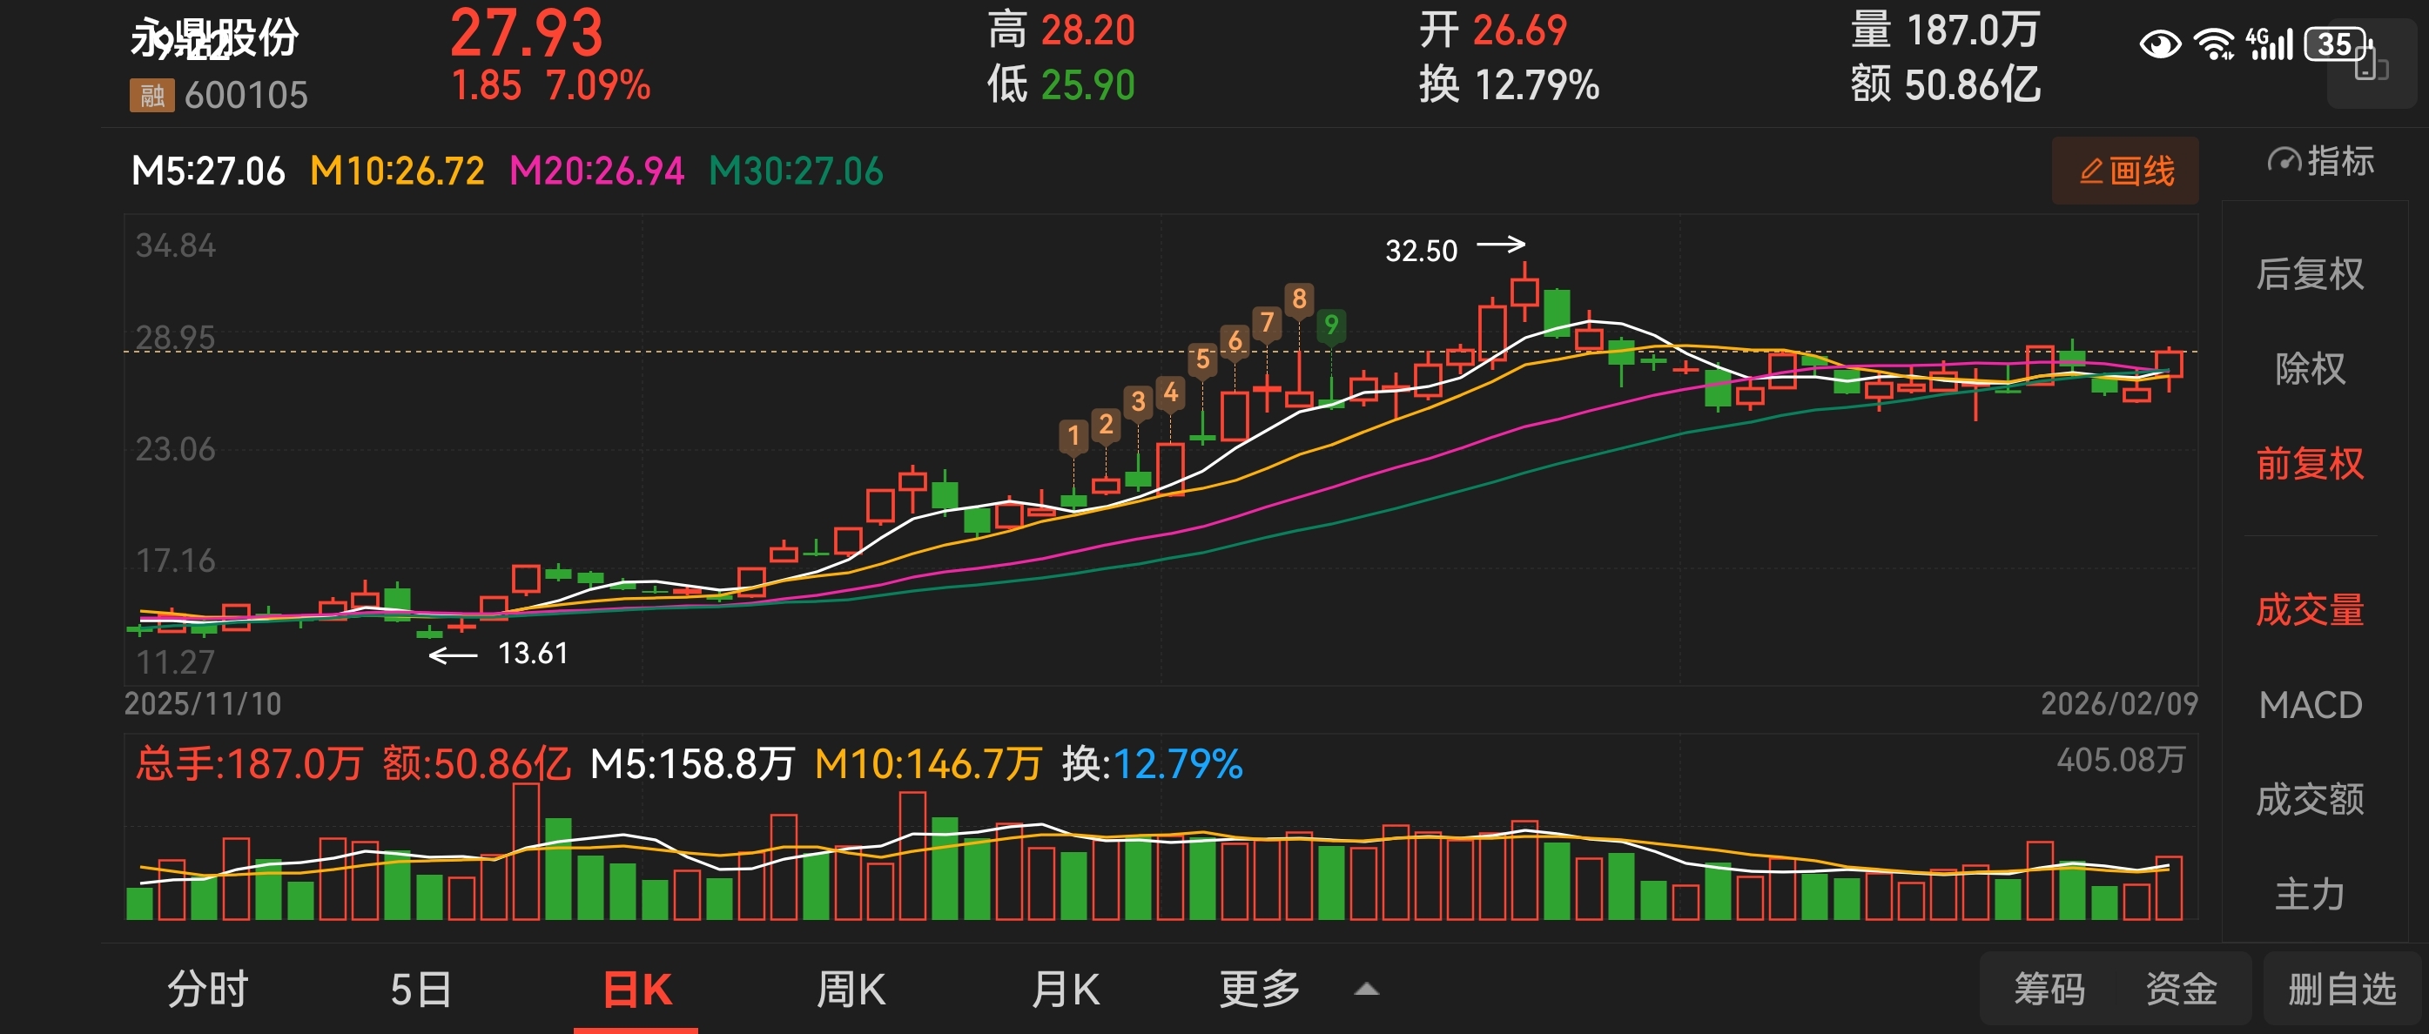
Task: Click the screen rotation icon at top right
Action: pos(2371,67)
